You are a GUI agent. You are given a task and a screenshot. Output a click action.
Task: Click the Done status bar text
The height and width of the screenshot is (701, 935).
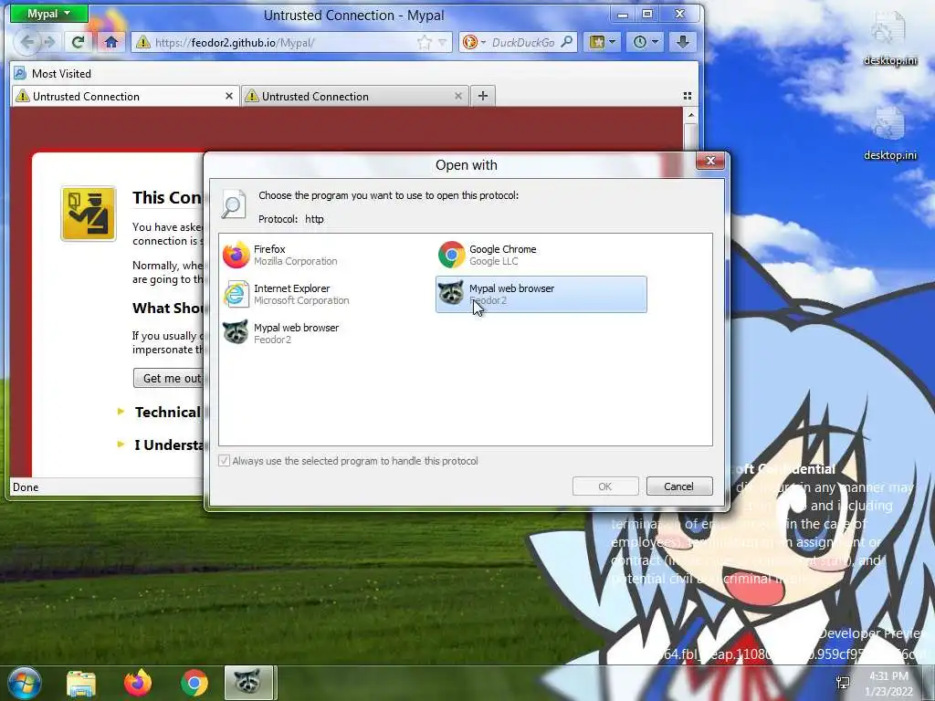pyautogui.click(x=26, y=487)
